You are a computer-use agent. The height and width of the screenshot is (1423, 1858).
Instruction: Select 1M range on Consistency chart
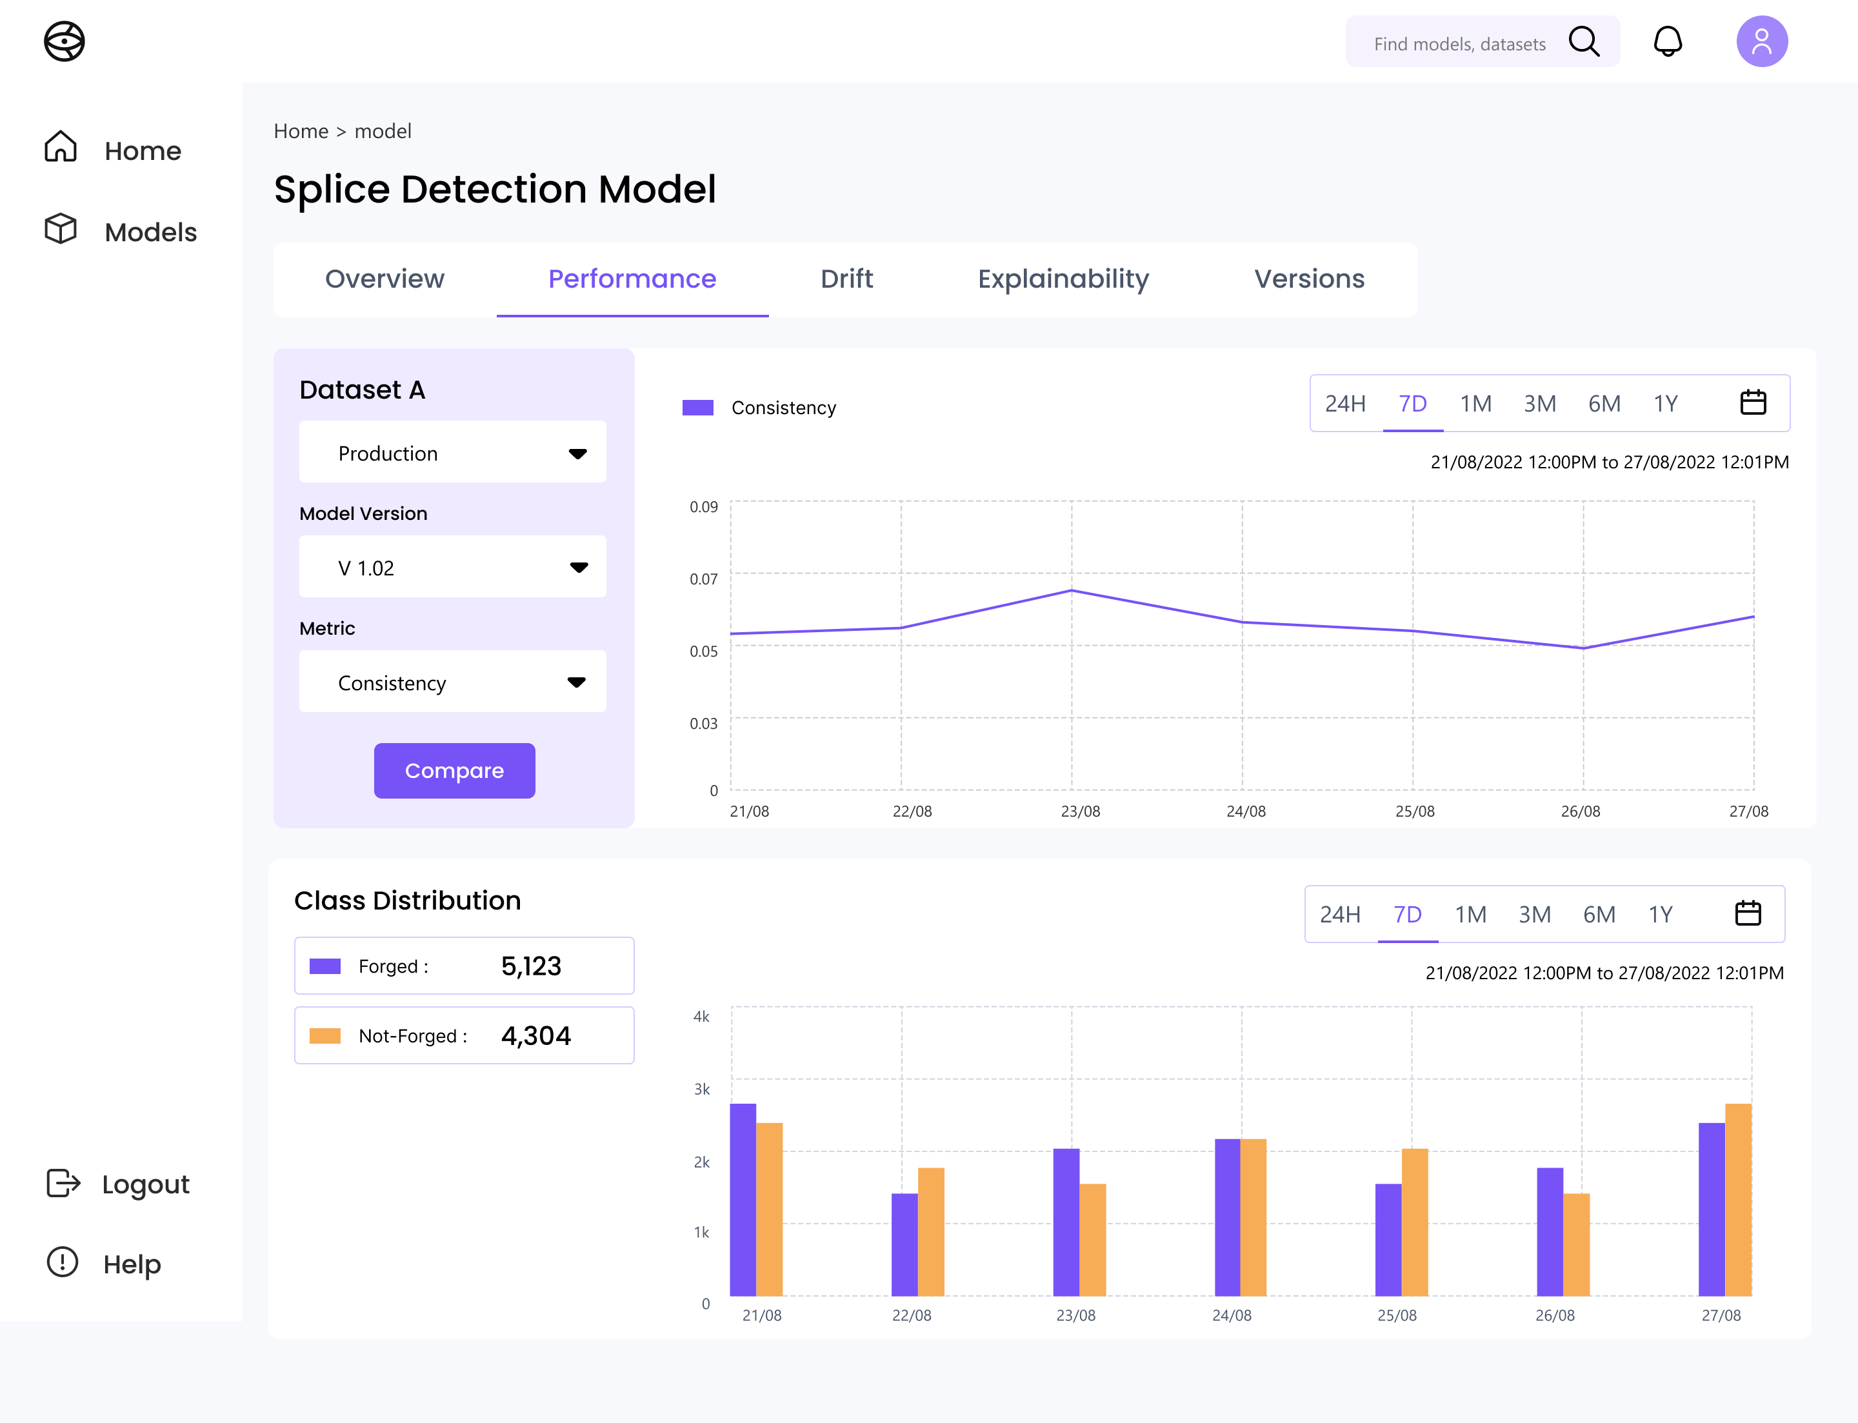(x=1475, y=403)
